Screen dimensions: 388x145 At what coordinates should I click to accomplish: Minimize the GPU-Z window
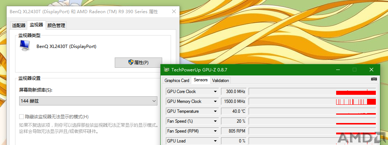click(x=338, y=70)
